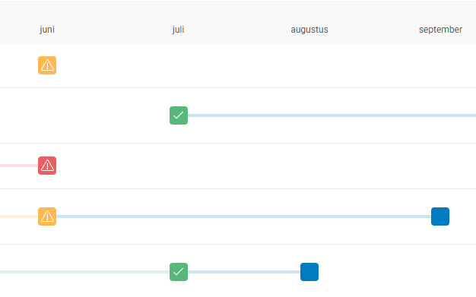Select the juli month header
Image resolution: width=476 pixels, height=297 pixels.
(x=178, y=30)
